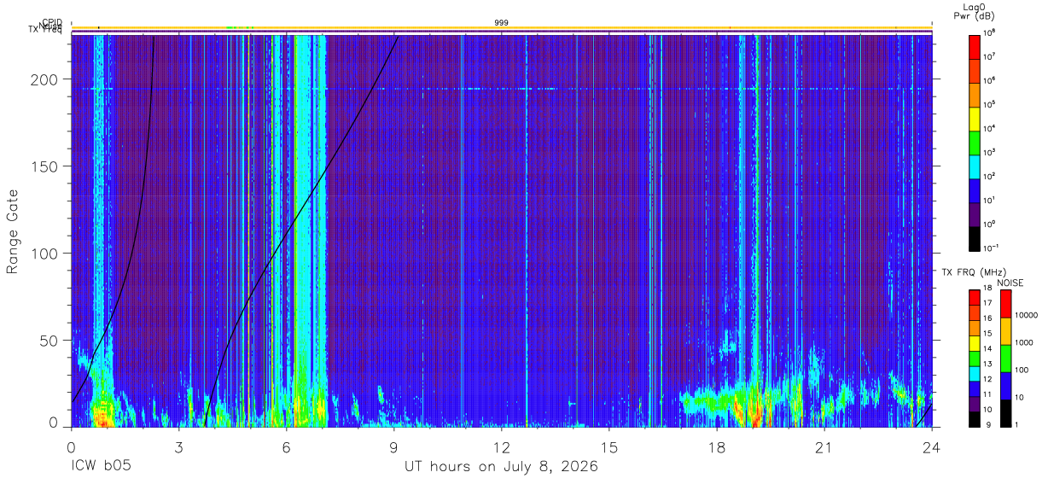Click the '999' CPID value above the plot
The width and height of the screenshot is (1048, 484).
(x=501, y=22)
